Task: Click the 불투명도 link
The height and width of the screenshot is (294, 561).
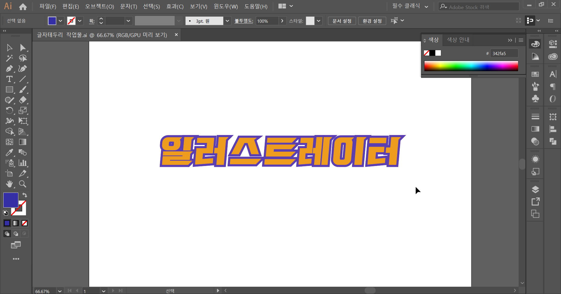Action: [x=244, y=21]
